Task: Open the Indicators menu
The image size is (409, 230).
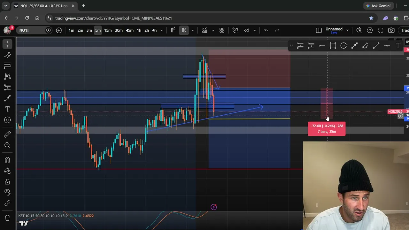Action: pos(204,30)
